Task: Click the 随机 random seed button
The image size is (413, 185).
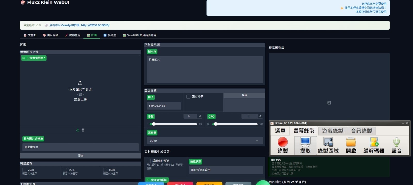Action: (x=244, y=95)
